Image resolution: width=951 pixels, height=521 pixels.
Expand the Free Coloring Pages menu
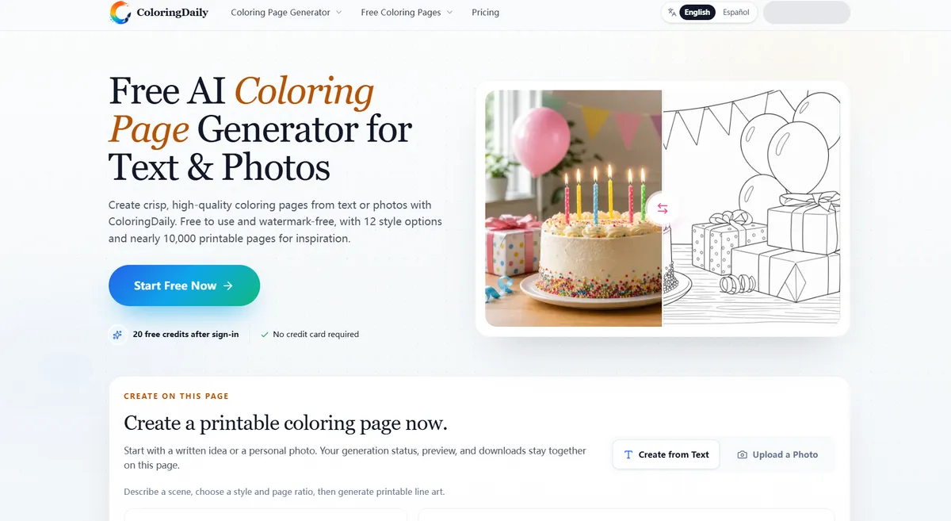point(407,12)
